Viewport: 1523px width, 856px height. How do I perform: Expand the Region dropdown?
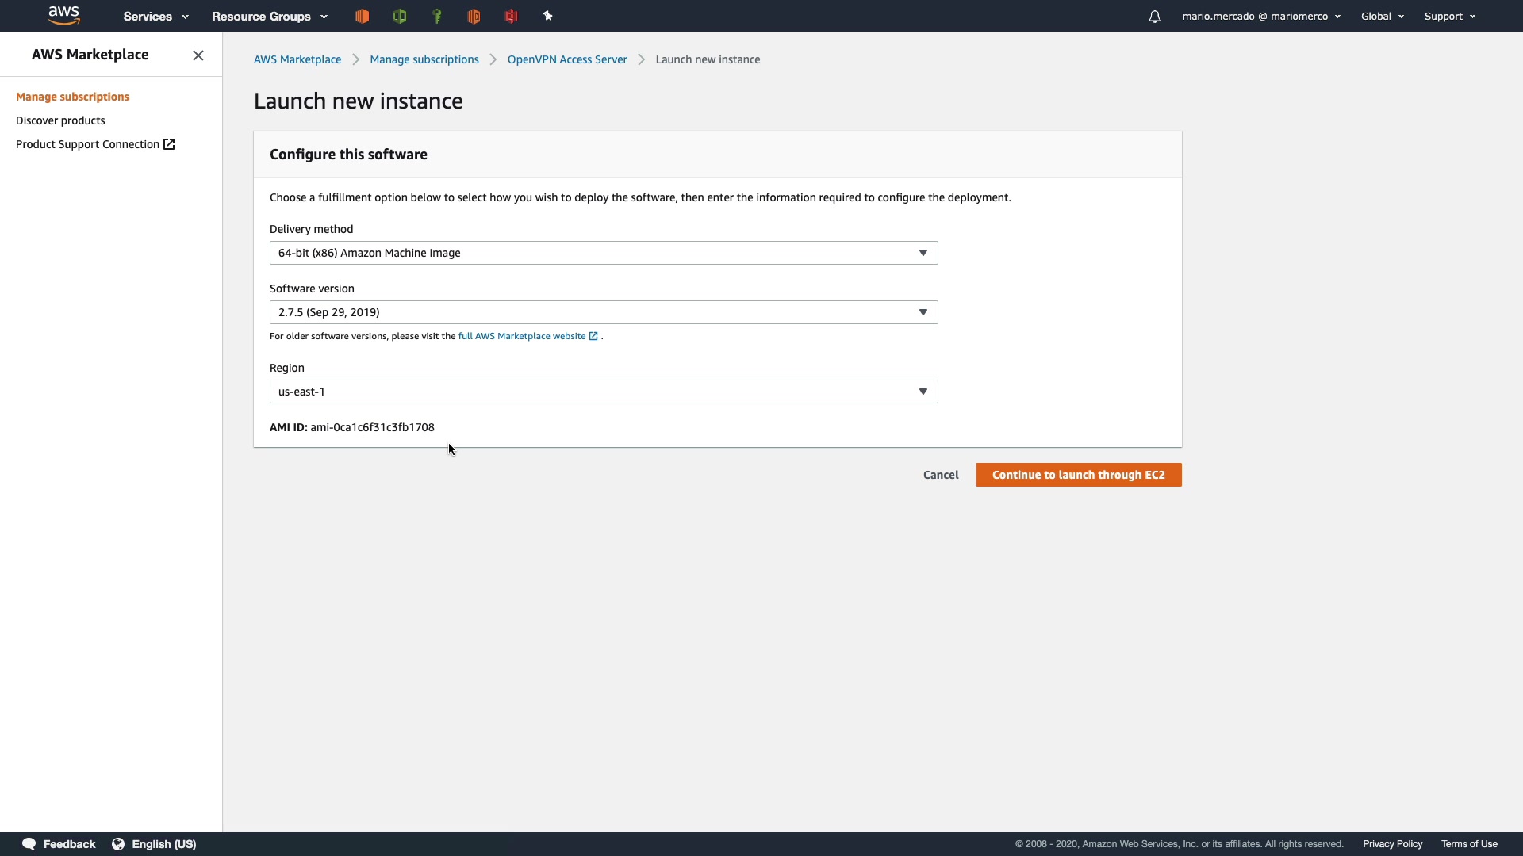tap(603, 392)
